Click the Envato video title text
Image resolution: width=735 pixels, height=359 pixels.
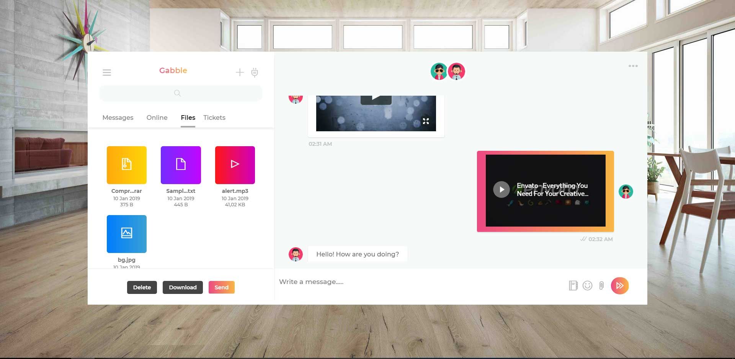(552, 189)
